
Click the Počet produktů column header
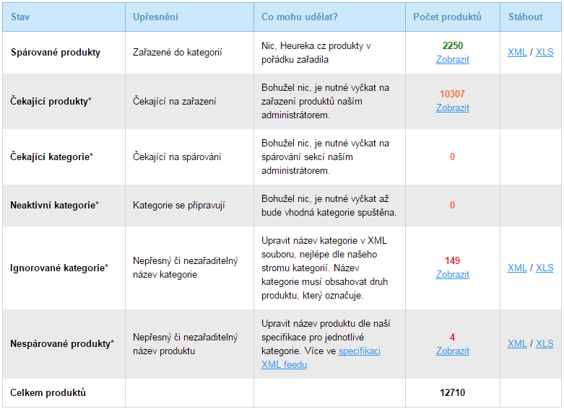pyautogui.click(x=447, y=17)
